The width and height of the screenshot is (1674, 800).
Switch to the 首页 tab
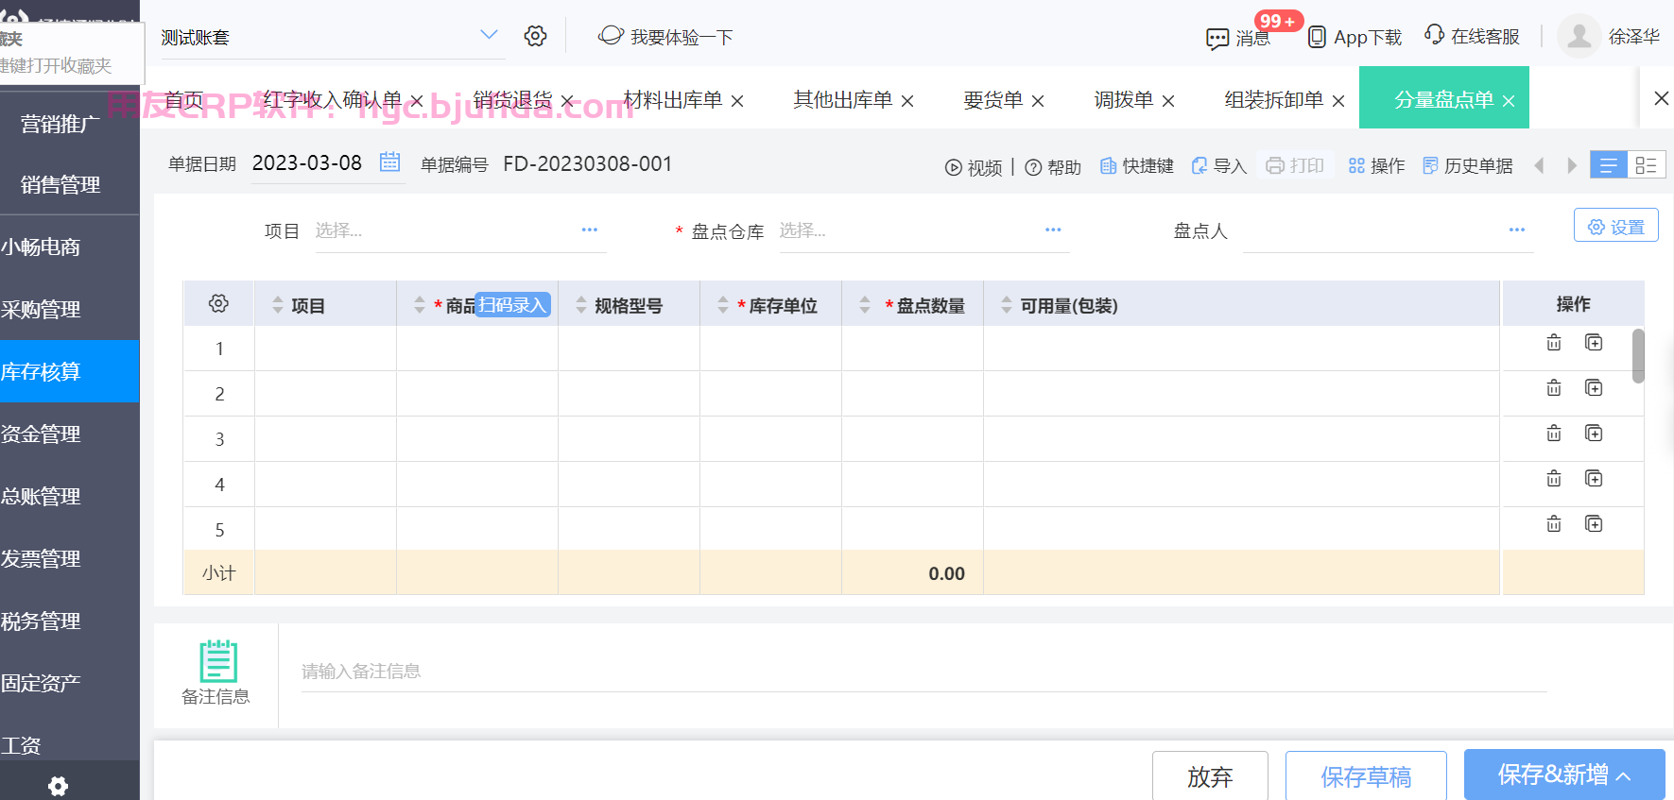coord(183,99)
